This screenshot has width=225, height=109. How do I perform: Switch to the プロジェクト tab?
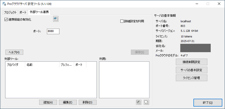click(x=10, y=12)
